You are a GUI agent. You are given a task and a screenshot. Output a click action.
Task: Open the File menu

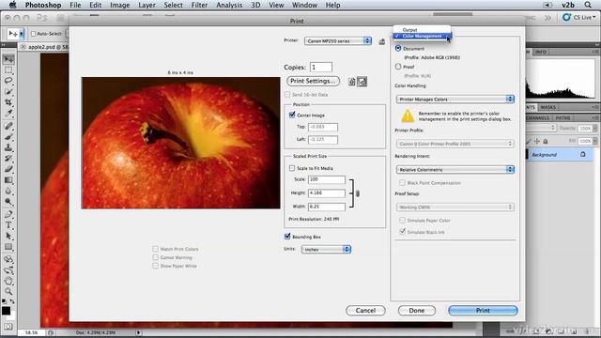click(75, 5)
